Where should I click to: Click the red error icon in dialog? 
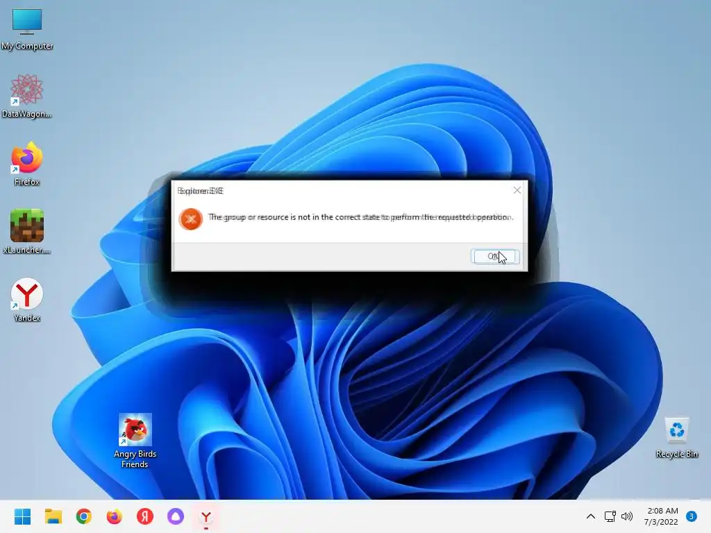coord(190,219)
